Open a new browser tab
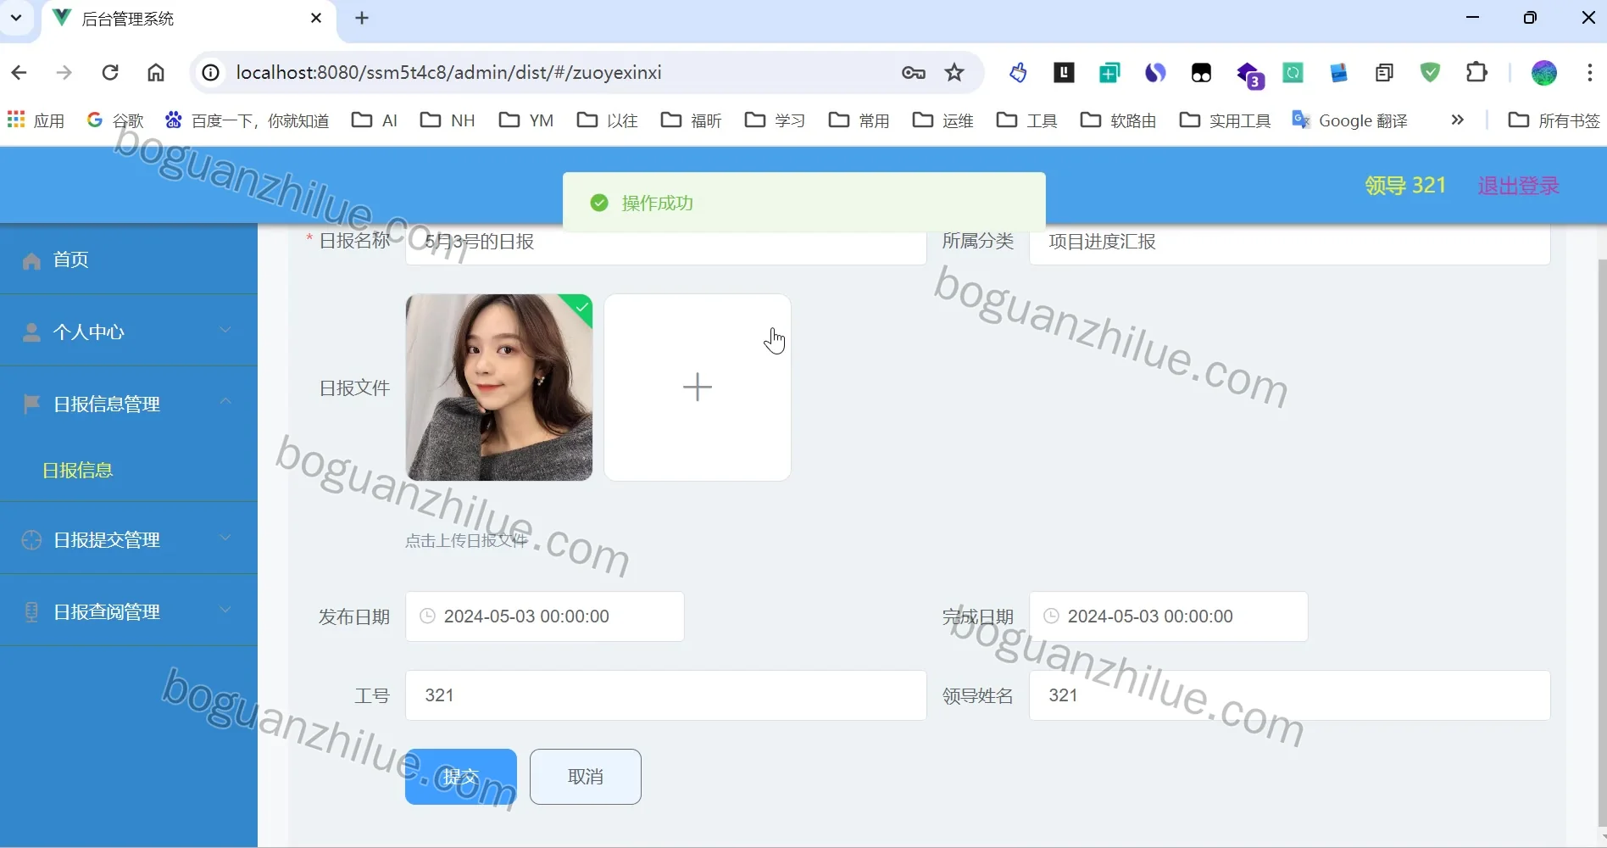The width and height of the screenshot is (1607, 848). click(362, 19)
